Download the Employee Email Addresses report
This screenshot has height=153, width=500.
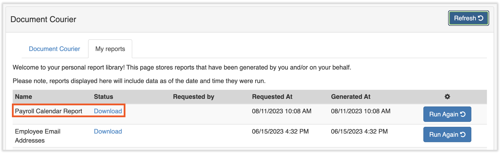click(x=108, y=131)
